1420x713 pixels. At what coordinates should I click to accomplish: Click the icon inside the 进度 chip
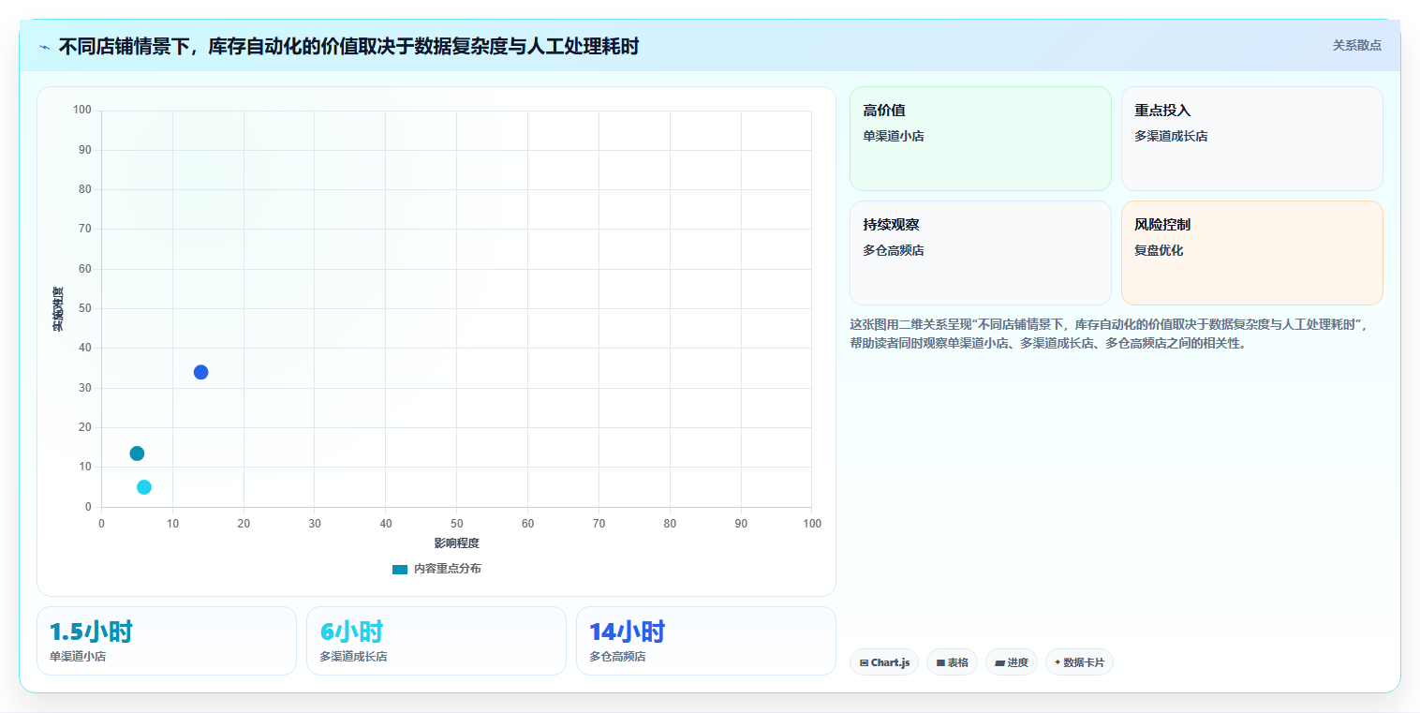999,662
